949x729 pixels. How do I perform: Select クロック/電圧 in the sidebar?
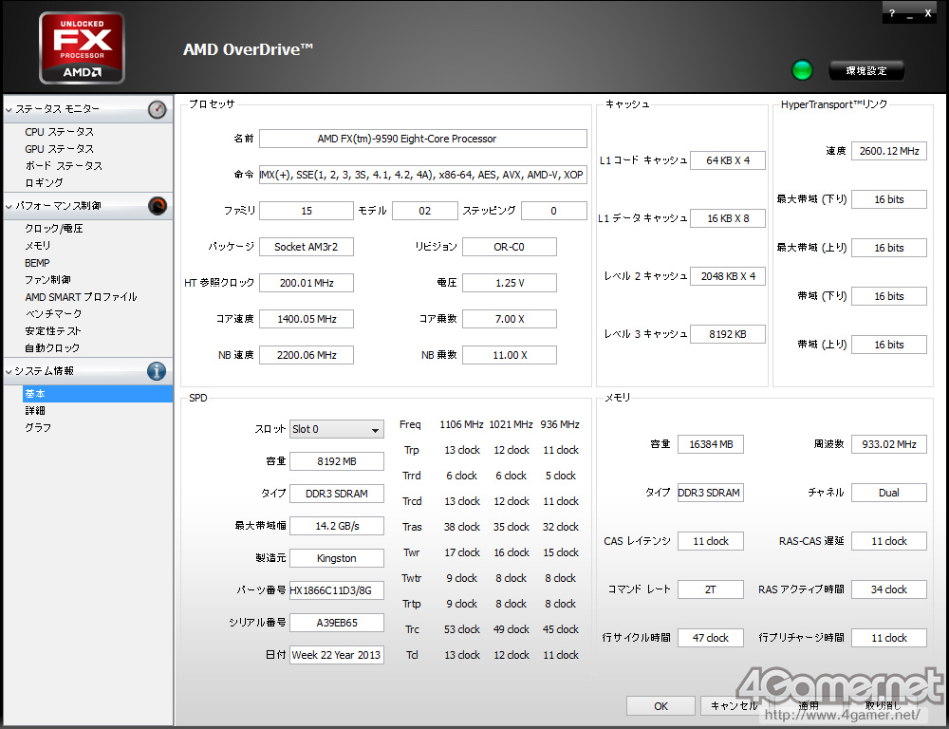tap(53, 229)
